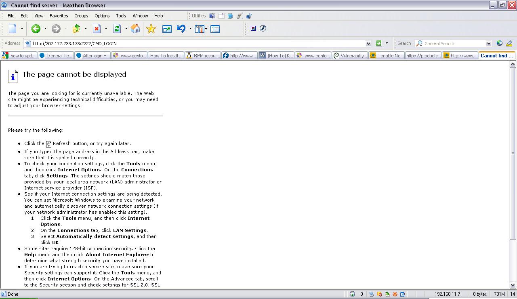The width and height of the screenshot is (517, 299).
Task: Click the first icon in the Utilities bar
Action: coord(212,16)
